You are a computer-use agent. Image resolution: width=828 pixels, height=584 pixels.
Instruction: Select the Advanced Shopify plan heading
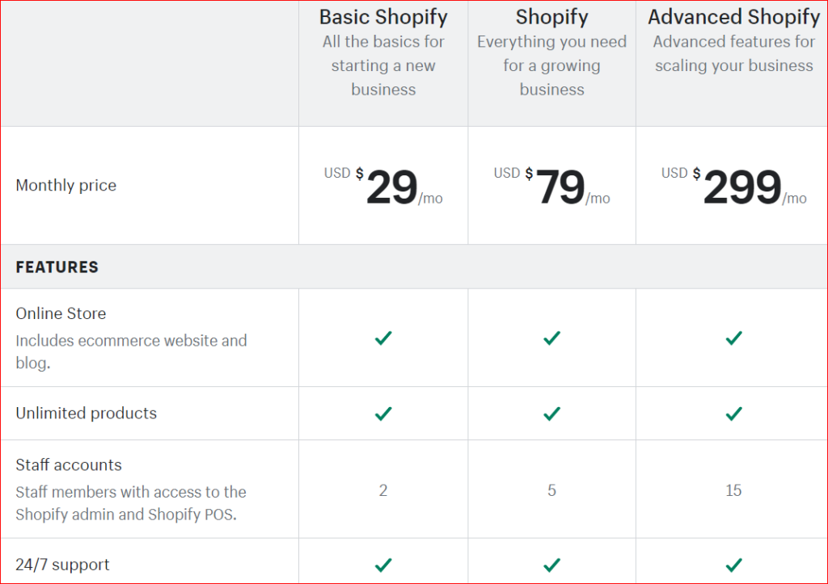click(733, 17)
